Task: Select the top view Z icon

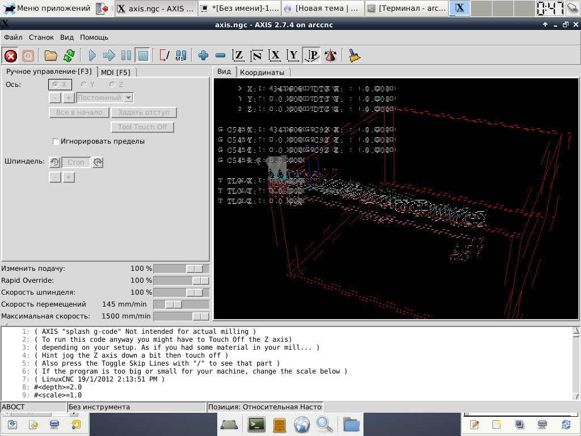Action: (238, 56)
